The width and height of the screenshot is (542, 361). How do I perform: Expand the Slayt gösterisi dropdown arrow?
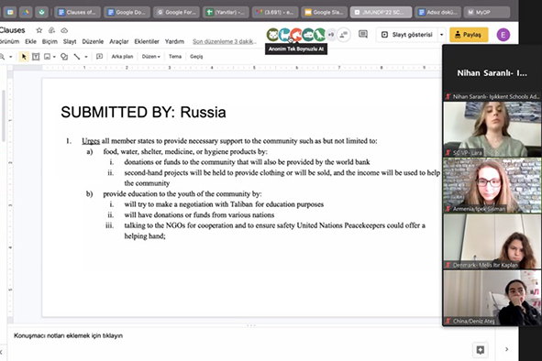(x=441, y=35)
